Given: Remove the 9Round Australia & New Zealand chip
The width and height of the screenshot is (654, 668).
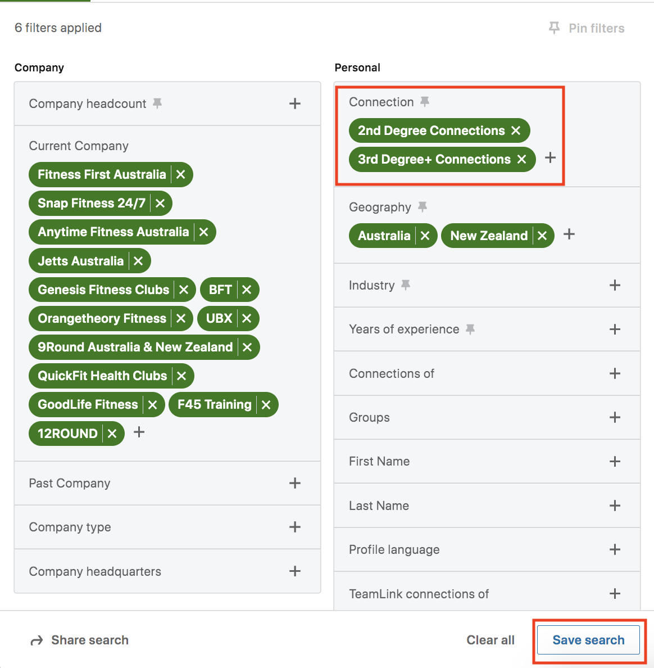Looking at the screenshot, I should pos(247,347).
